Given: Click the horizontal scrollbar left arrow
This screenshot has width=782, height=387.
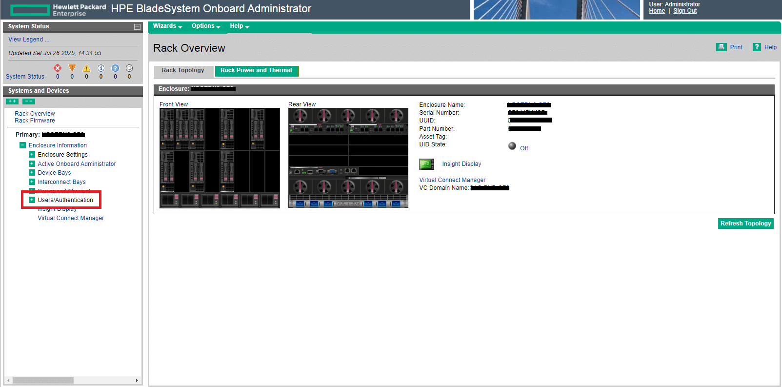Looking at the screenshot, I should coord(9,380).
